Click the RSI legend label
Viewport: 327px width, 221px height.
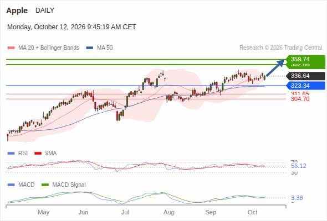[23, 154]
